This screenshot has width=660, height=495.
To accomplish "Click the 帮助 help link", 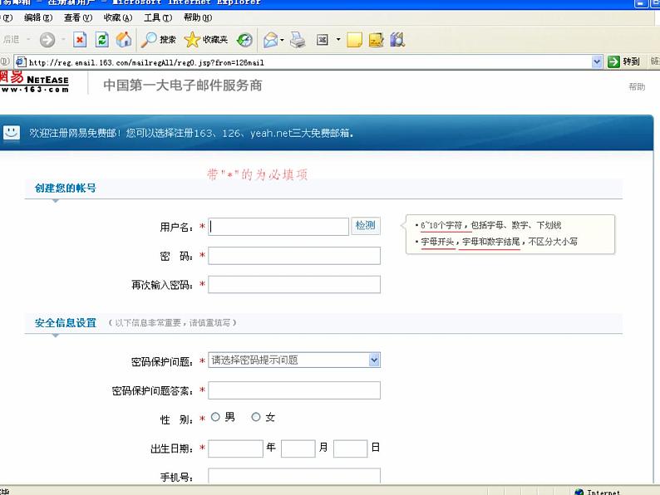I will click(x=637, y=86).
